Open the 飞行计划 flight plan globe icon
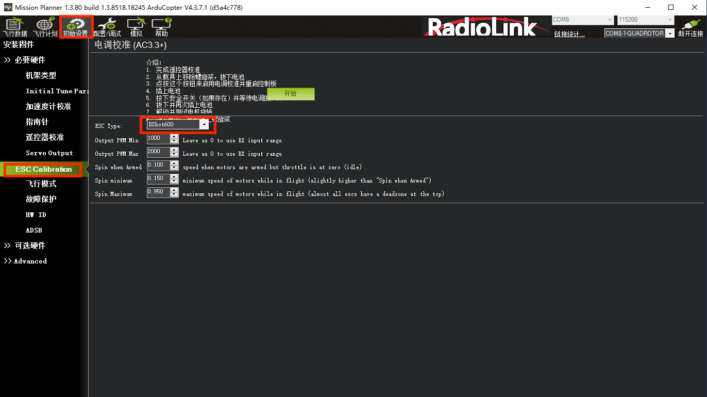This screenshot has width=707, height=397. point(45,27)
